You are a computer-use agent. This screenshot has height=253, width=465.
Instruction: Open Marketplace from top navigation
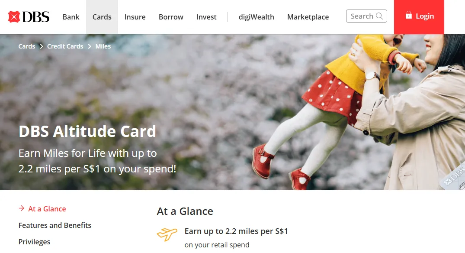point(308,17)
